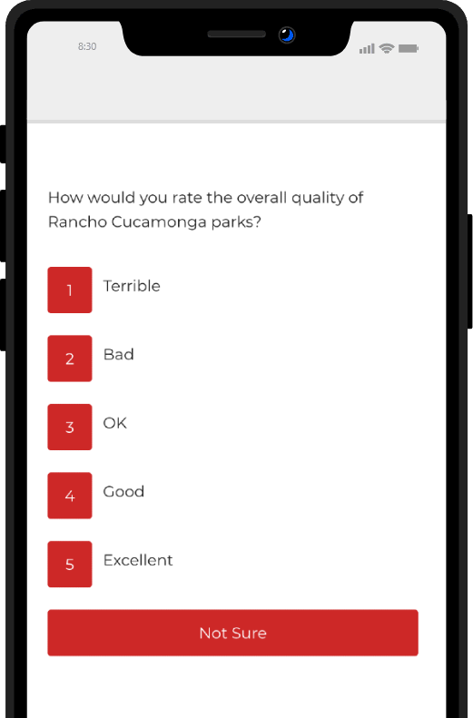Click the parks quality question text
Image resolution: width=473 pixels, height=718 pixels.
[x=205, y=210]
